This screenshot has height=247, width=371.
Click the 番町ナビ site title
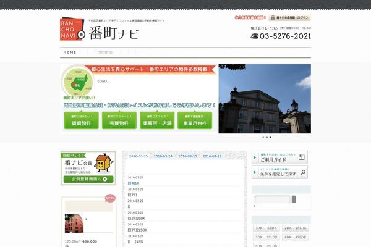(114, 33)
